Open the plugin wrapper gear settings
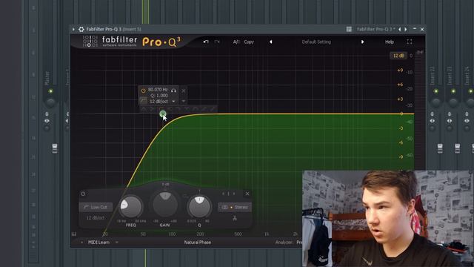This screenshot has height=267, width=474. point(81,30)
